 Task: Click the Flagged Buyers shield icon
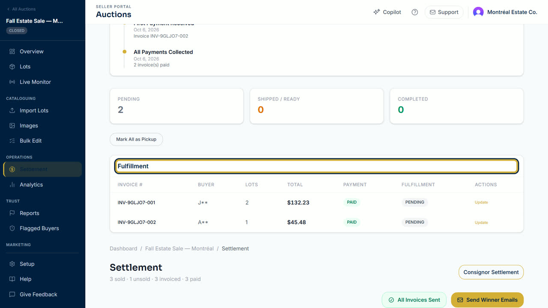12,228
